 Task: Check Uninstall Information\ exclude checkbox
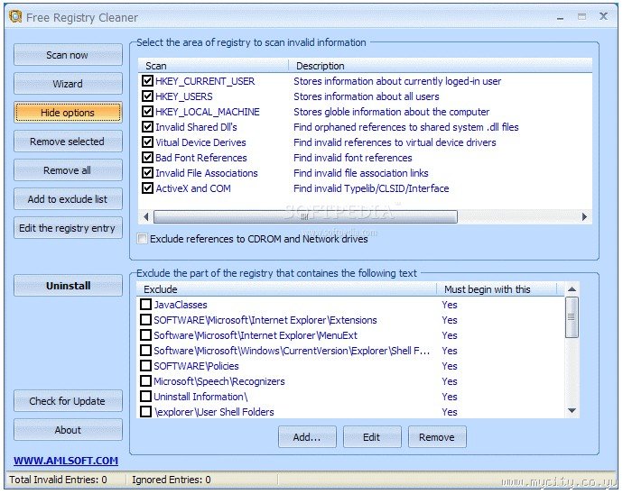[145, 397]
